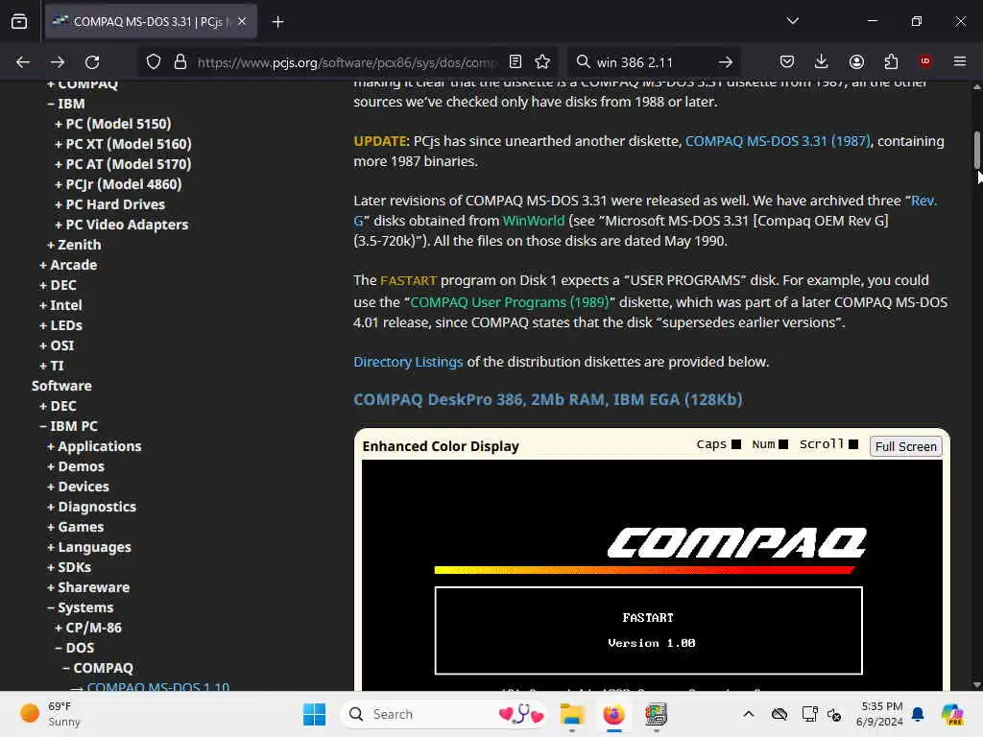Go back to previous page
The height and width of the screenshot is (737, 983).
pos(23,62)
